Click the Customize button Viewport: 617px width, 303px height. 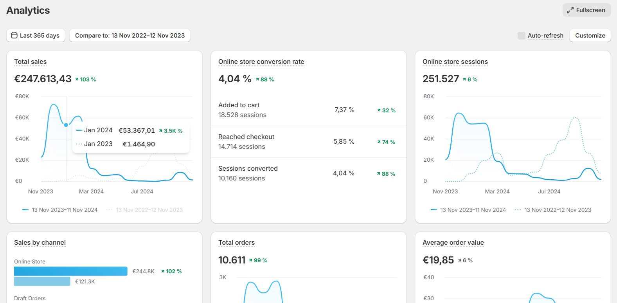tap(590, 35)
